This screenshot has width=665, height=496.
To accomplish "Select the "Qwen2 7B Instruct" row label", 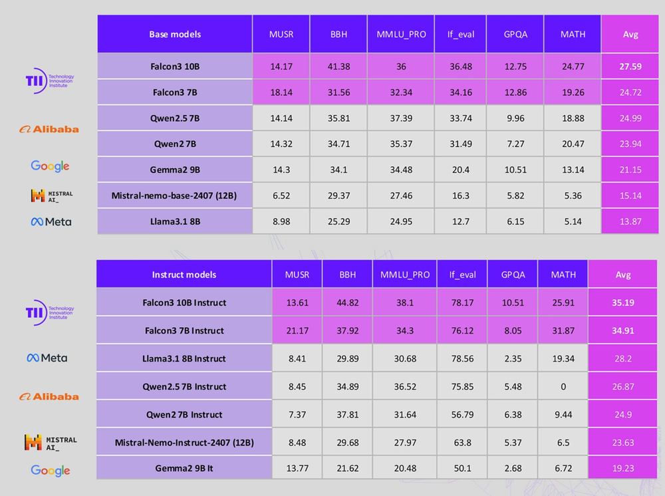I will [x=184, y=415].
